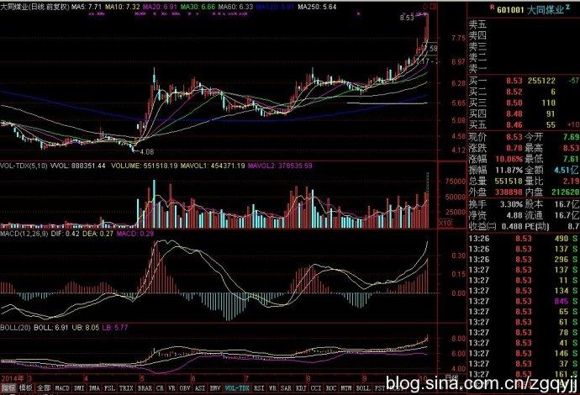Click the MA250: 5.64 label

(x=318, y=7)
